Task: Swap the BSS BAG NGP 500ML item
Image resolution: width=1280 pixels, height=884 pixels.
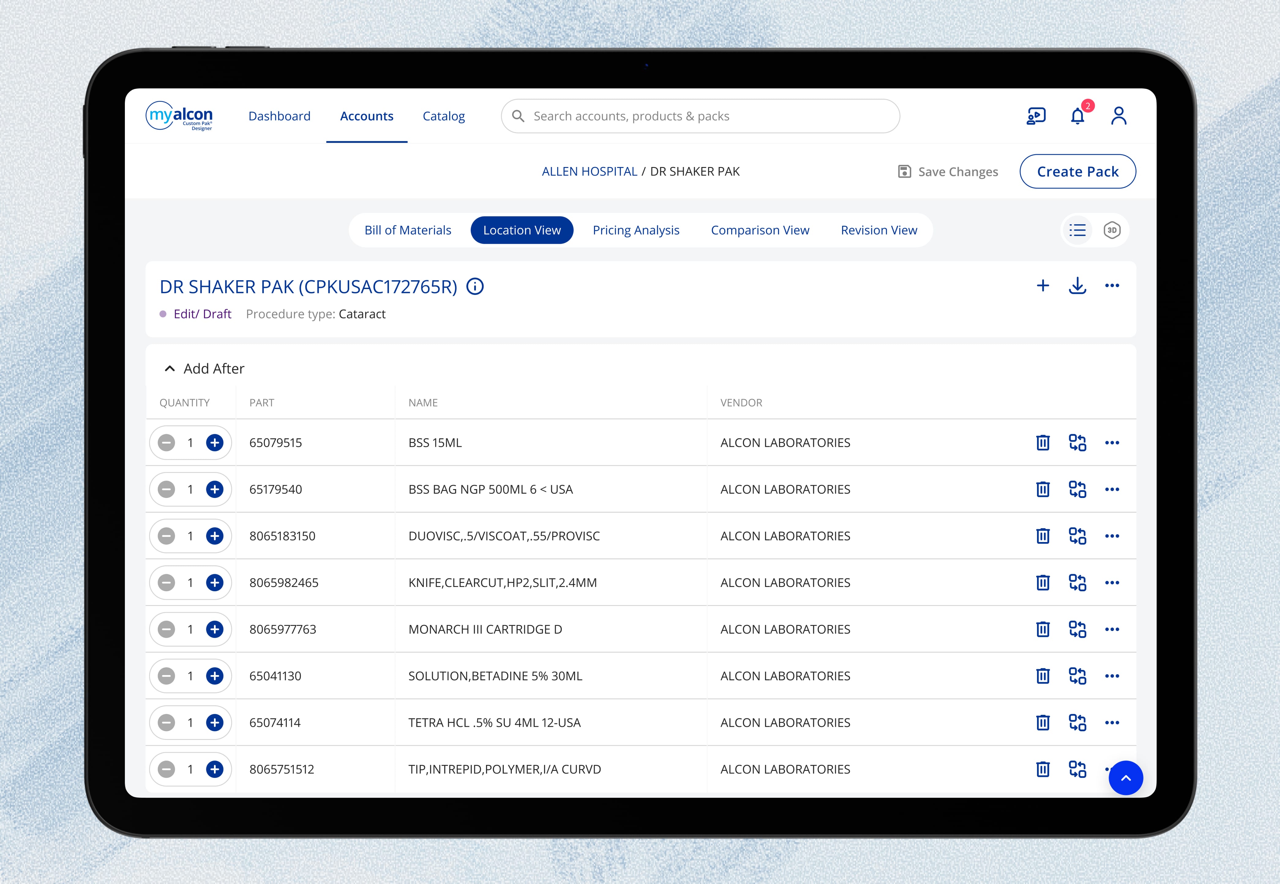Action: (1077, 489)
